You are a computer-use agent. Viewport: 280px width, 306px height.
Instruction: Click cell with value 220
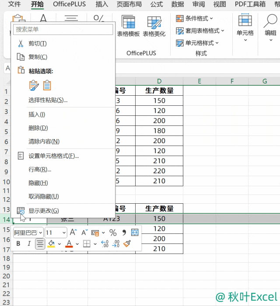pos(159,171)
